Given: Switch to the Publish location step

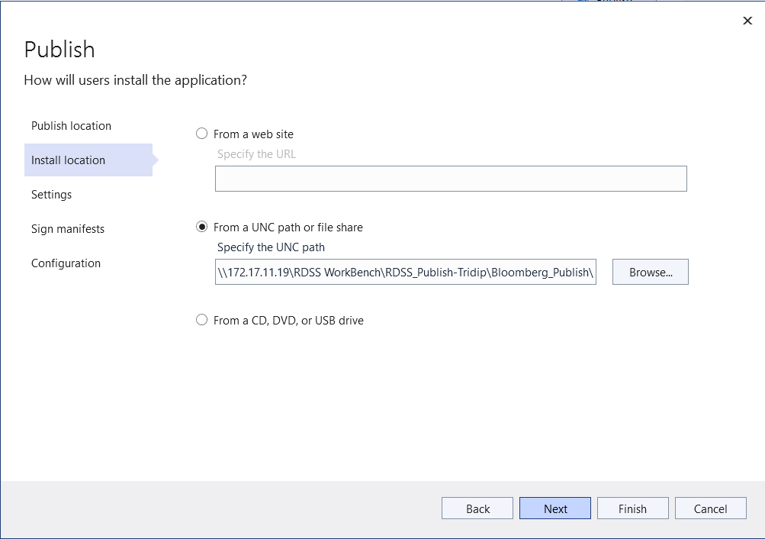Looking at the screenshot, I should pos(70,125).
